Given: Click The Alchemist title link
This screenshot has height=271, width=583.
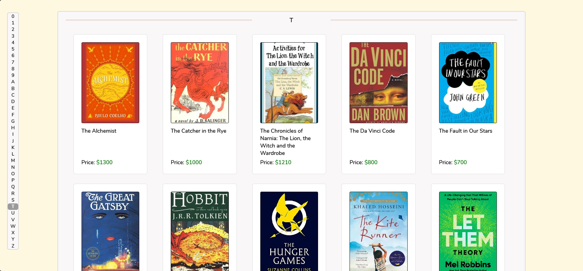Looking at the screenshot, I should 99,131.
